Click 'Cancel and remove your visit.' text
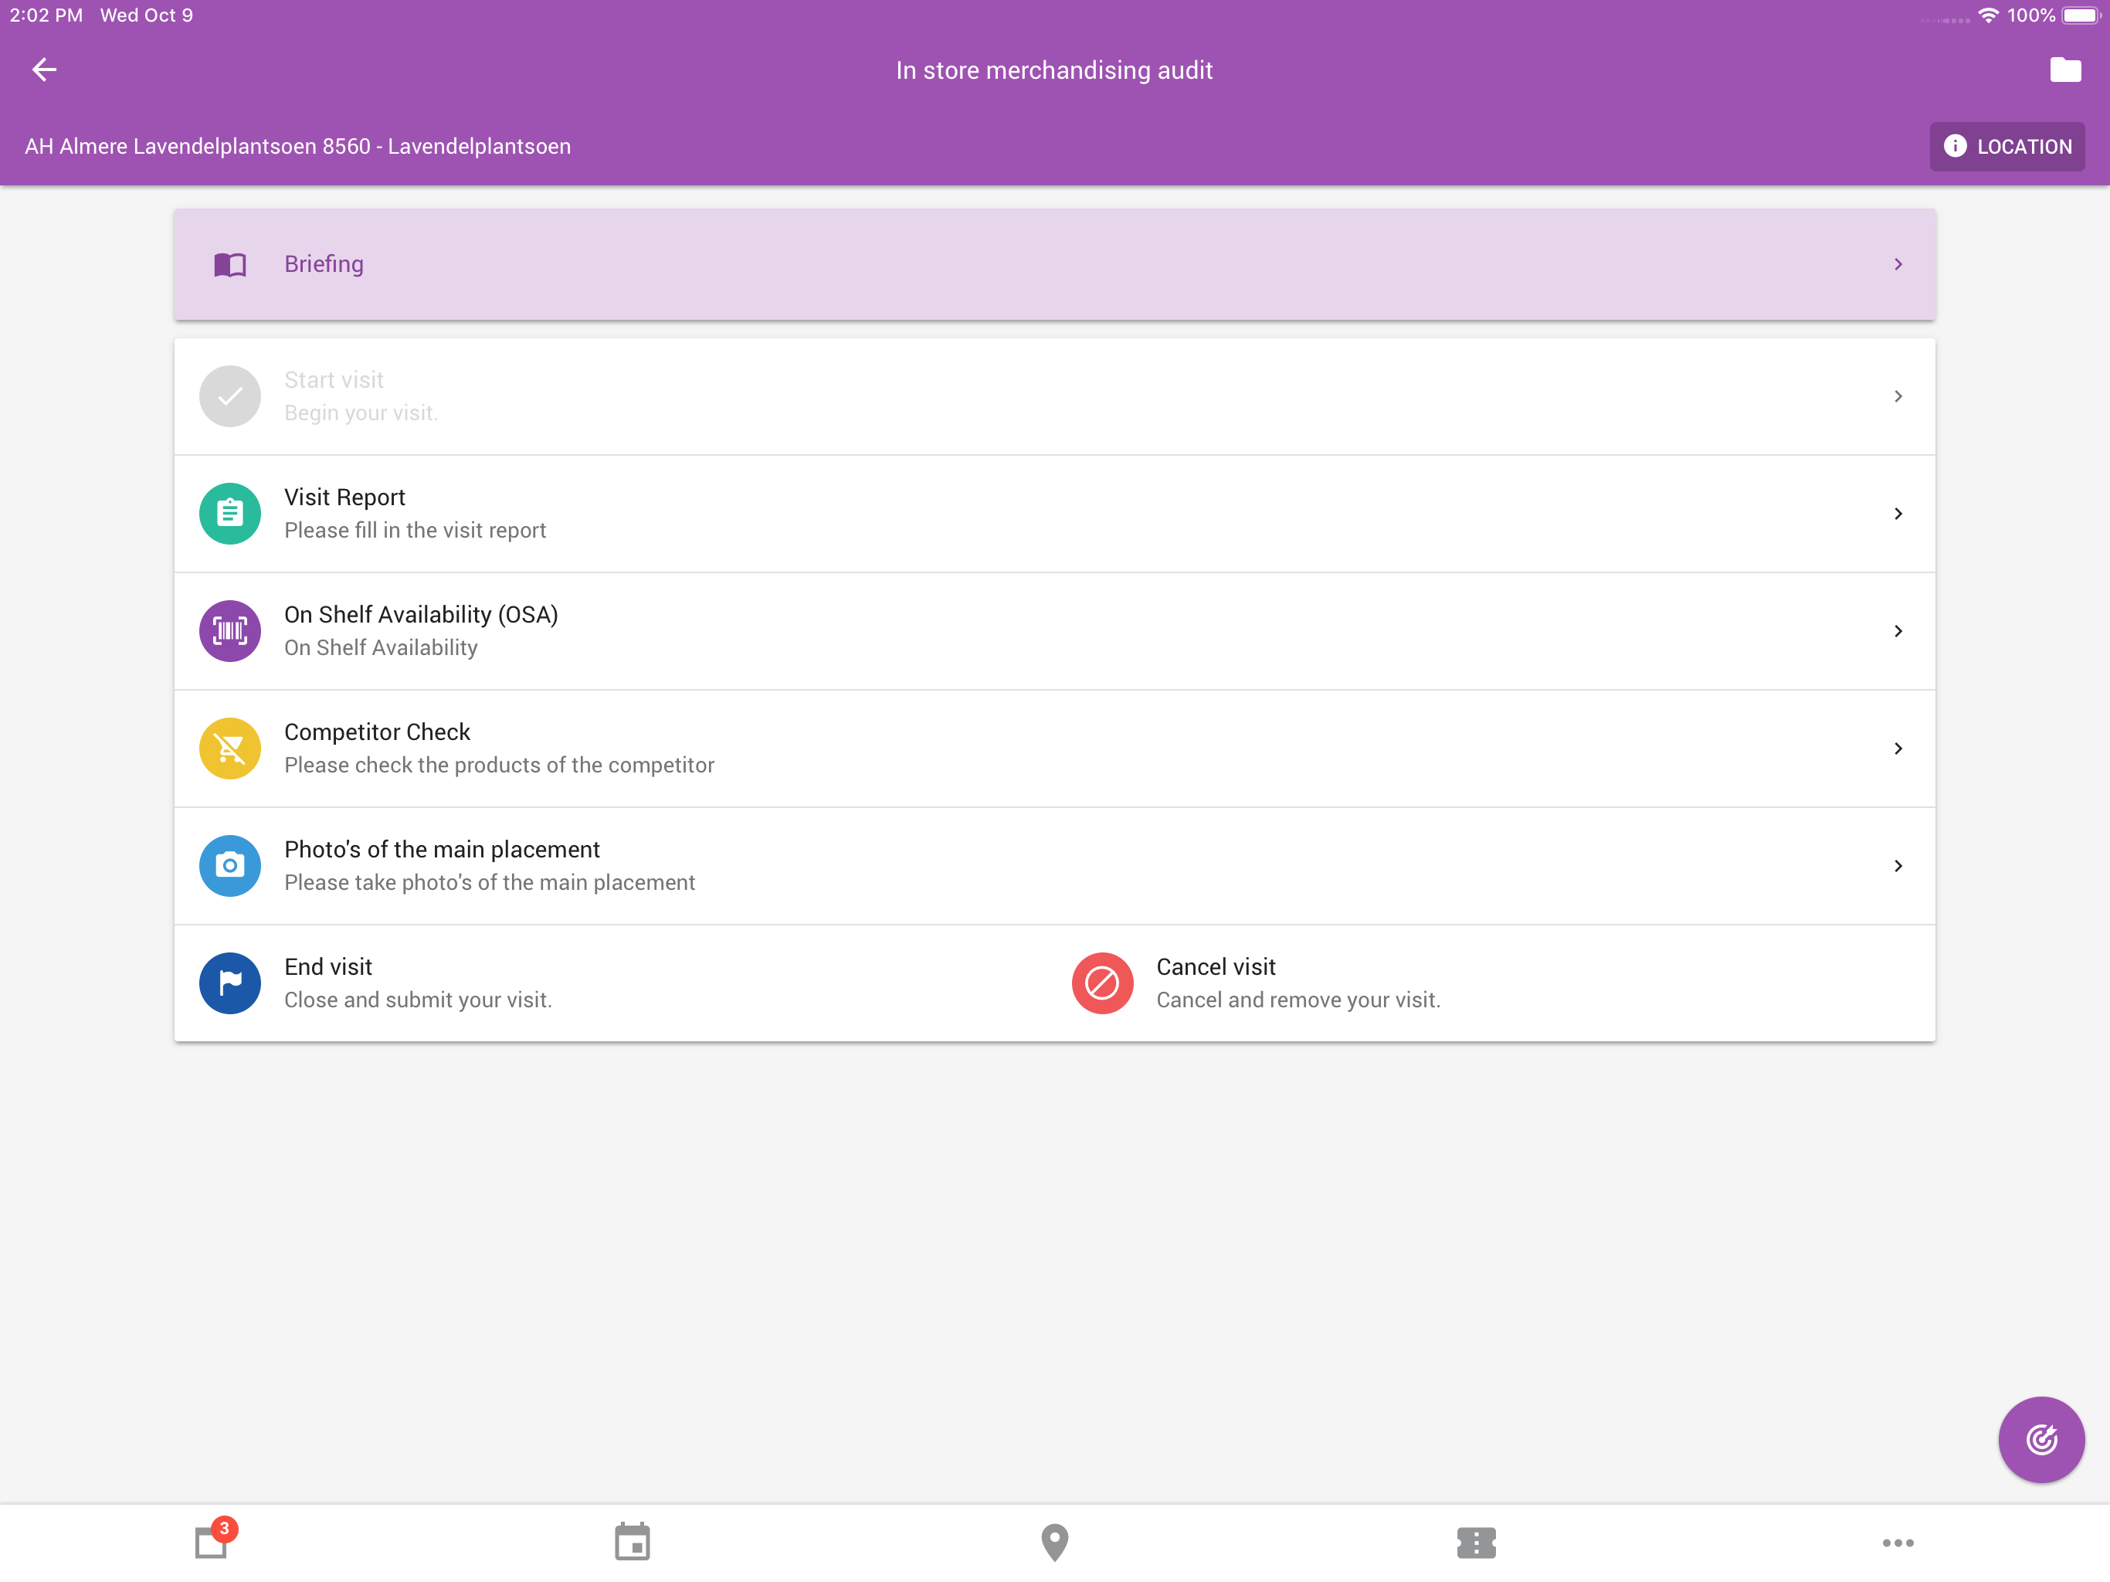Viewport: 2110px width, 1582px height. tap(1298, 1000)
